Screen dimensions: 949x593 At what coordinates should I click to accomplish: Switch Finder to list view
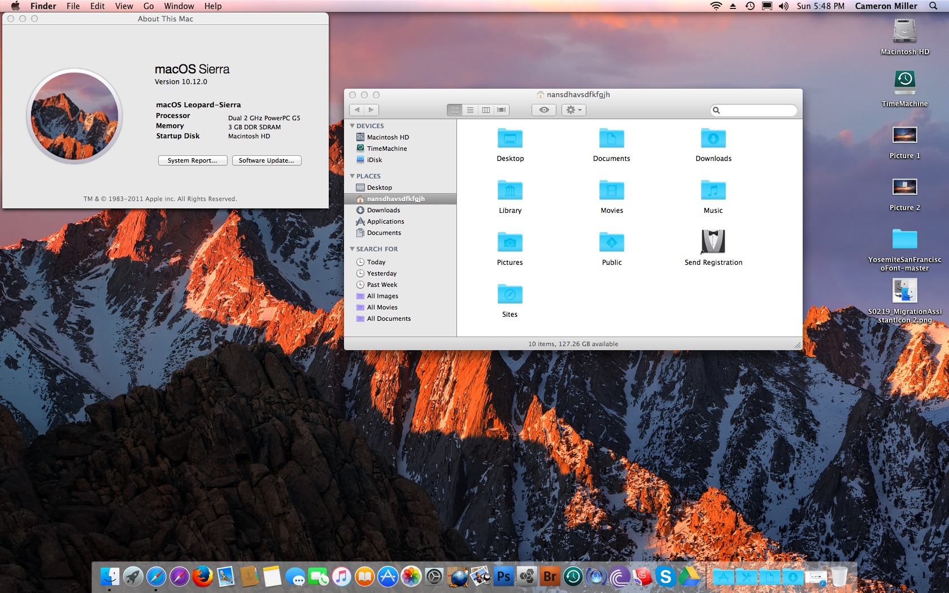(x=470, y=110)
